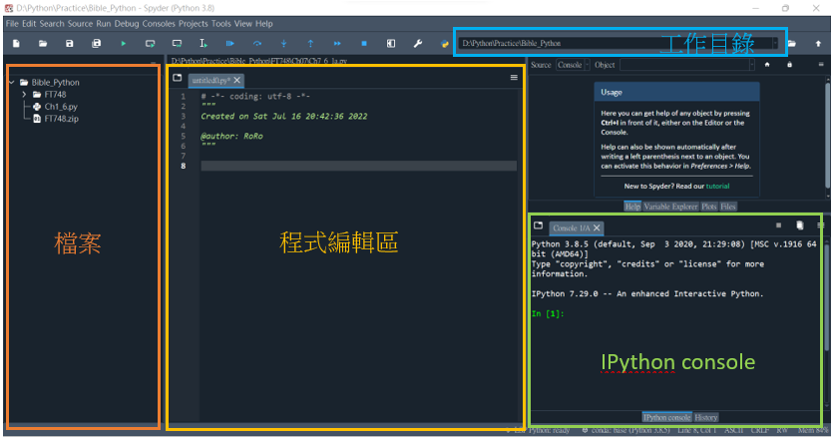Open Preferences with the wrench icon

coord(418,44)
